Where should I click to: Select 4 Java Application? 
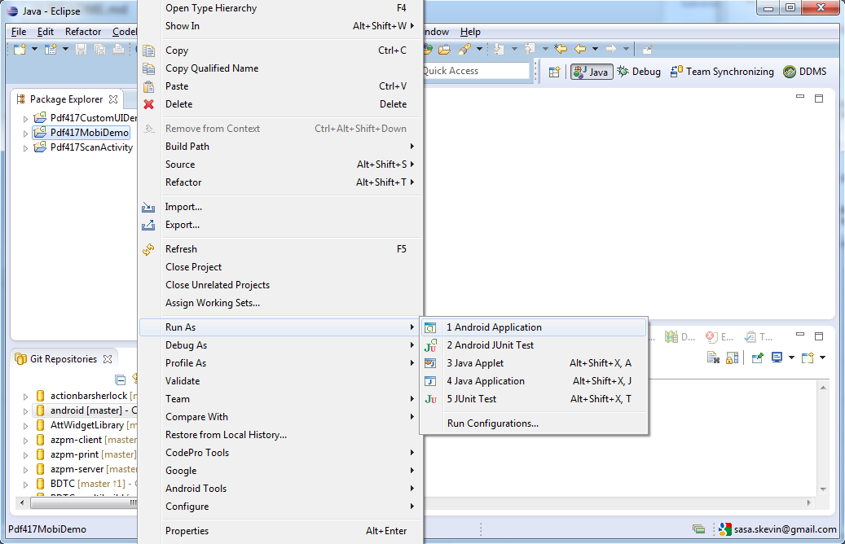534,381
